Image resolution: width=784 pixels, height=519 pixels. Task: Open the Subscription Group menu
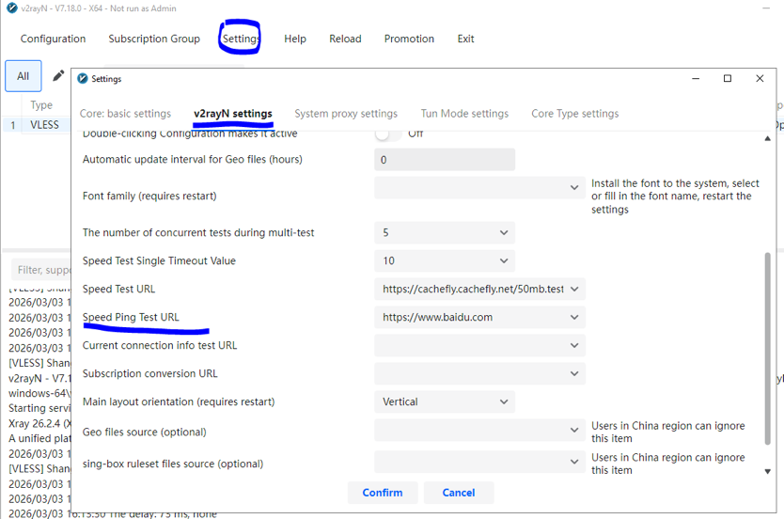[154, 39]
